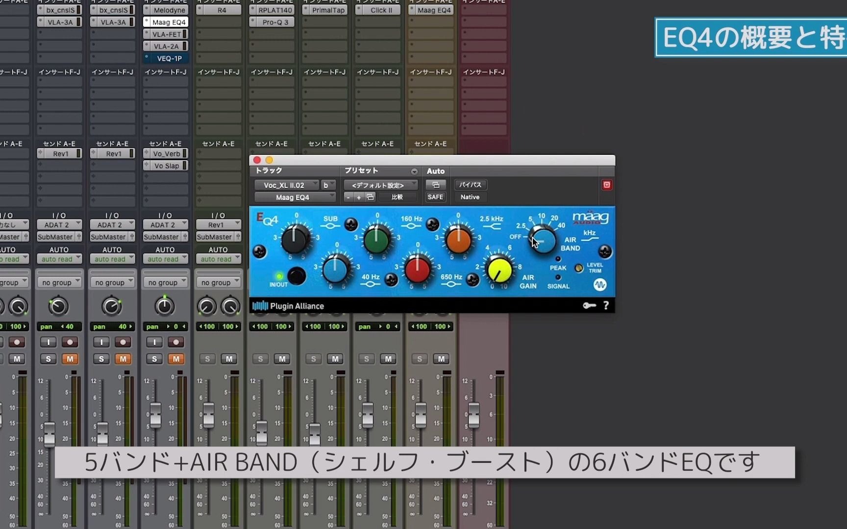Screen dimensions: 847x529
Task: Open the Click II insert
Action: [377, 10]
